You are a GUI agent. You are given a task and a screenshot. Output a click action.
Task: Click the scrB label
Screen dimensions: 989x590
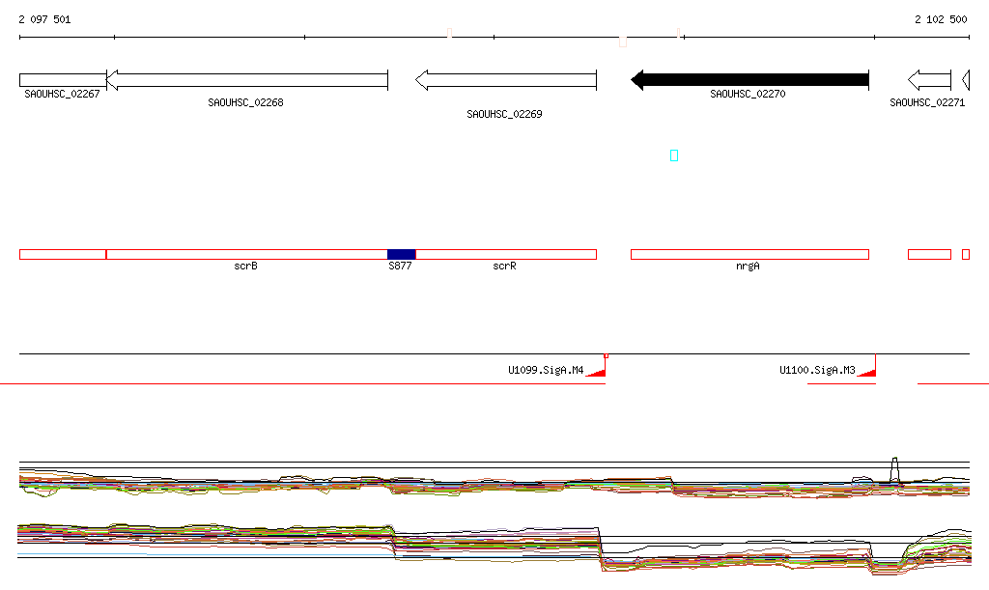tap(245, 266)
